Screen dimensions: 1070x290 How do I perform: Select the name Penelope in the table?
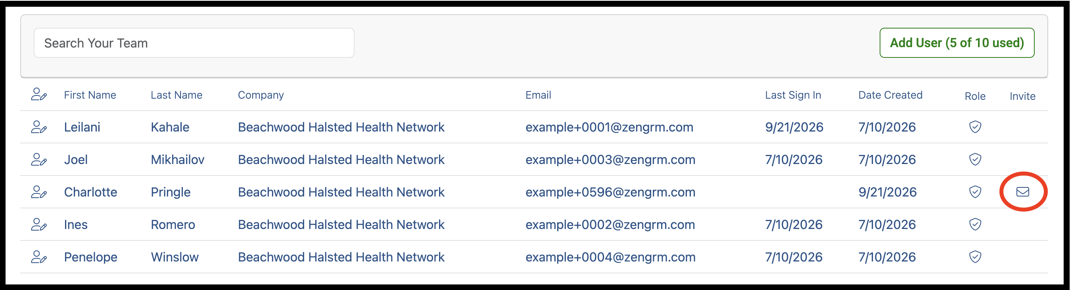[x=90, y=257]
